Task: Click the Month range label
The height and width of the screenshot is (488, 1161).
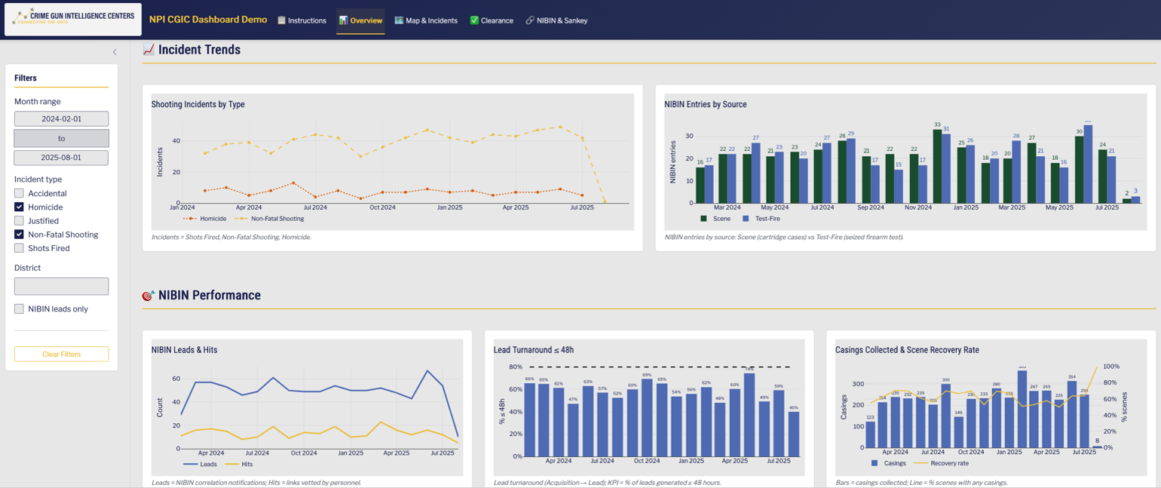Action: (38, 101)
